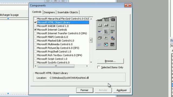The image size is (173, 97).
Task: Click the component list's scroll down arrow
Action: (91, 62)
